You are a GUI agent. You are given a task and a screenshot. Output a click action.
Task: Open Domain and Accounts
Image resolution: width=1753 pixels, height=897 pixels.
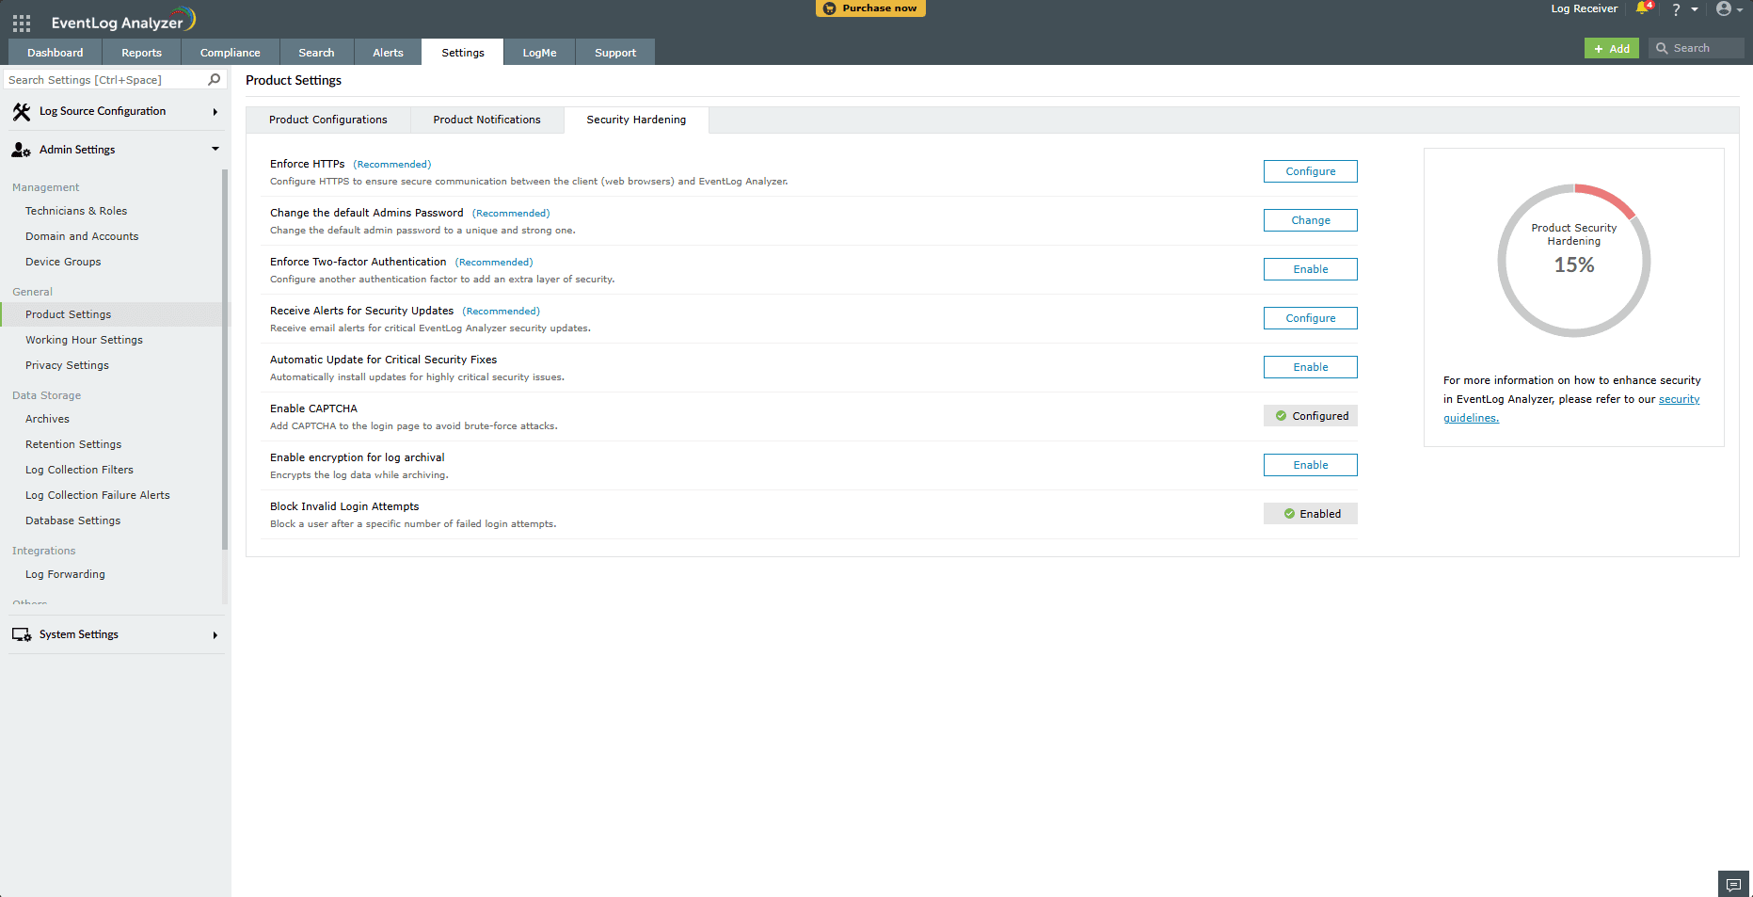[x=82, y=236]
